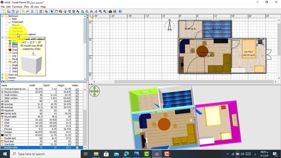The width and height of the screenshot is (281, 158).
Task: Choose the Create walls tool
Action: pyautogui.click(x=61, y=11)
